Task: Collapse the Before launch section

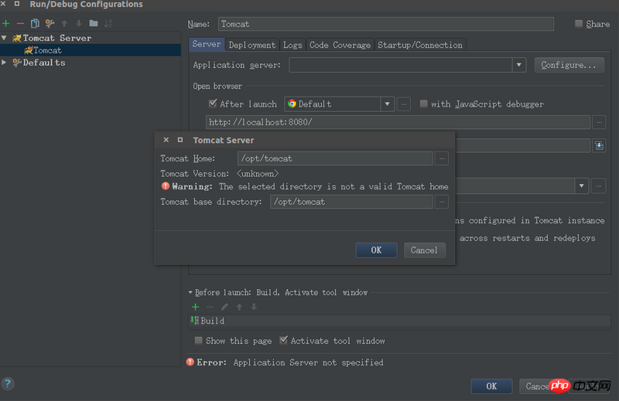Action: [190, 293]
